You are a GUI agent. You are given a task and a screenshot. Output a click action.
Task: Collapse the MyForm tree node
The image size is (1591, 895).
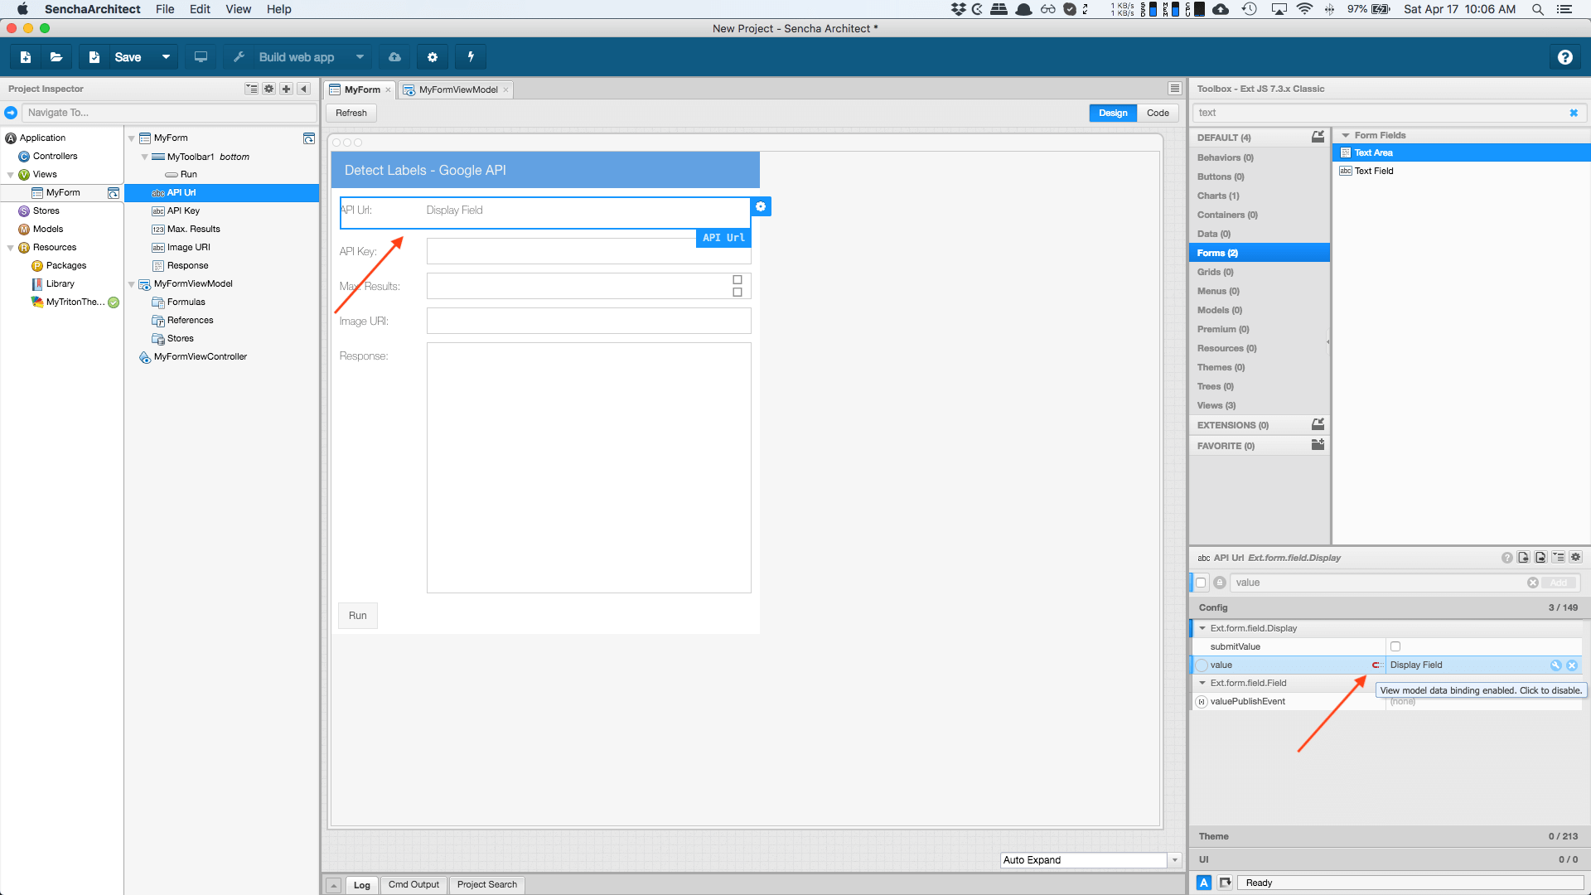[132, 138]
